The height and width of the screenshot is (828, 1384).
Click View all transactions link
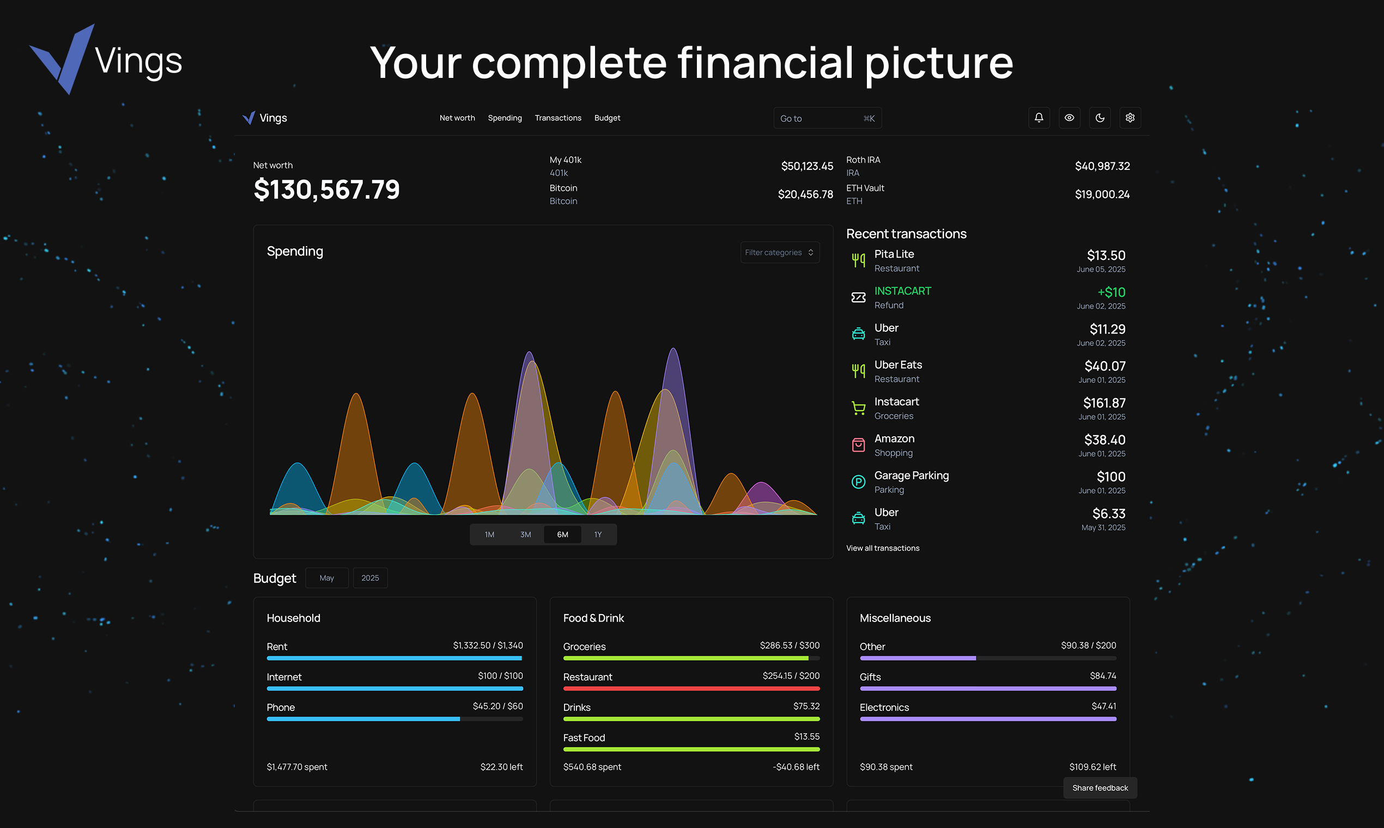click(x=882, y=548)
